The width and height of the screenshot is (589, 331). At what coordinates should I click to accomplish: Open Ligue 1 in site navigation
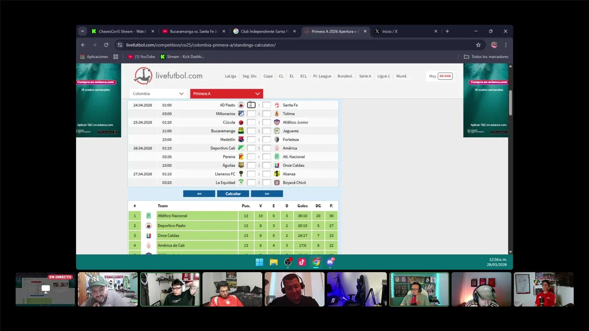[x=383, y=76]
